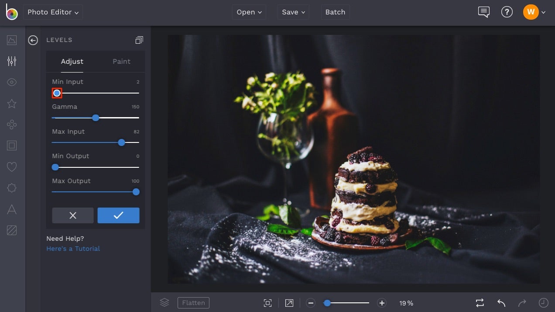Switch to the Paint tab in Levels
The height and width of the screenshot is (312, 555).
coord(121,61)
